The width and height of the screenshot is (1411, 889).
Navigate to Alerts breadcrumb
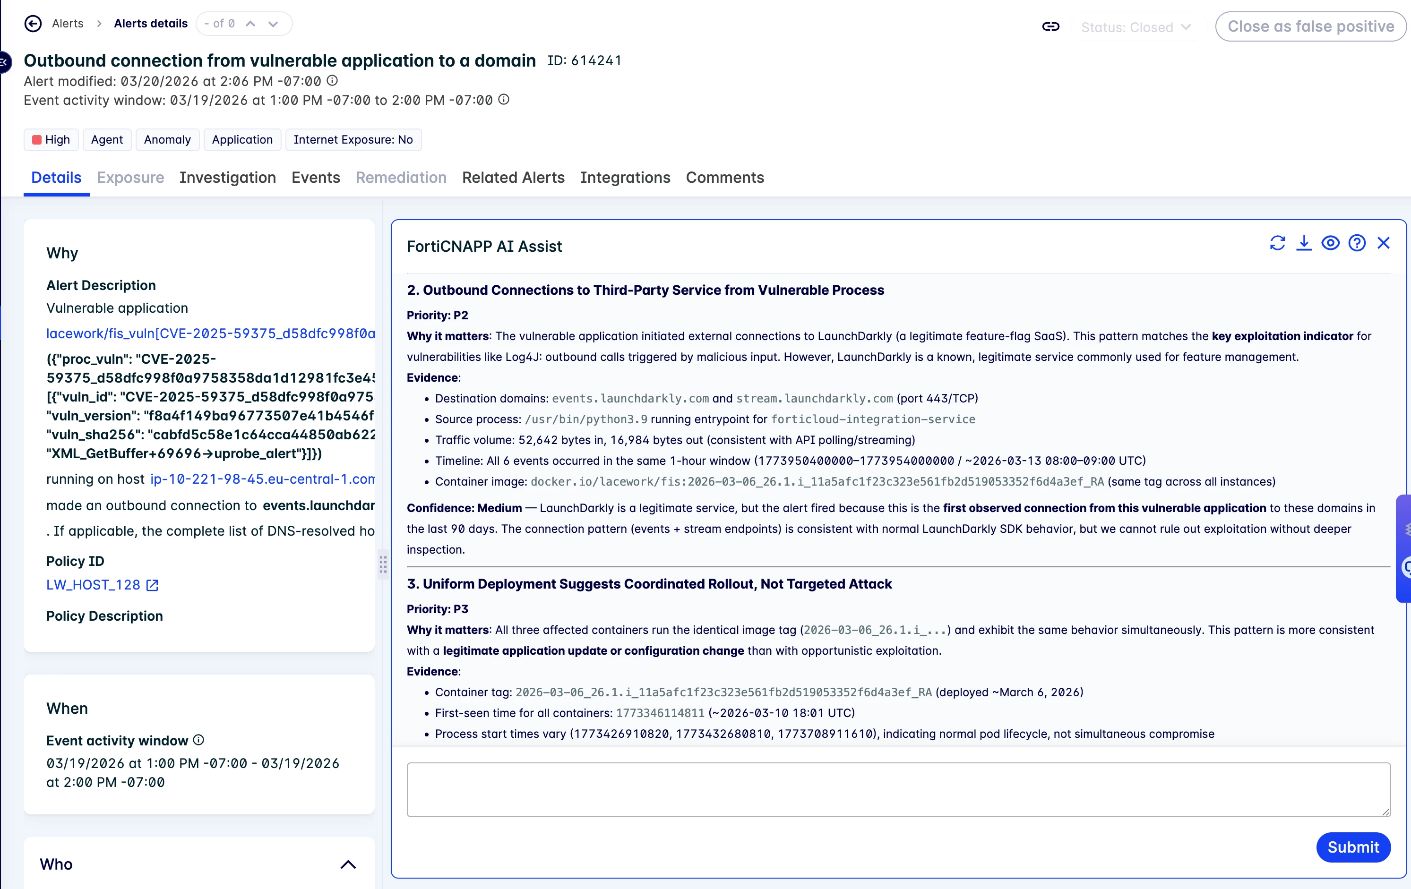click(68, 24)
